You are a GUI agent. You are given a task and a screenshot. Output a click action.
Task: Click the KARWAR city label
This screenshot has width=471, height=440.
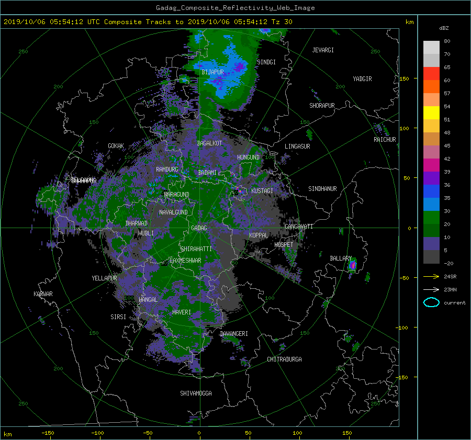[43, 294]
